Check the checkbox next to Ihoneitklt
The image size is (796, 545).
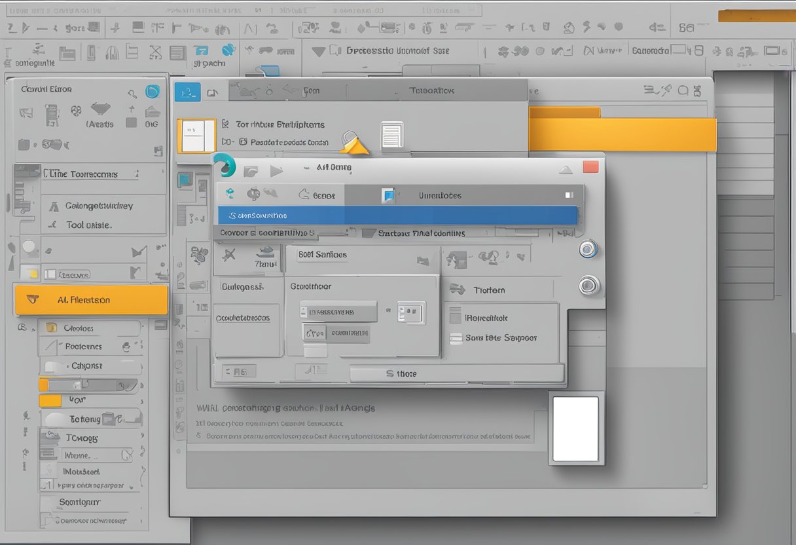click(456, 318)
